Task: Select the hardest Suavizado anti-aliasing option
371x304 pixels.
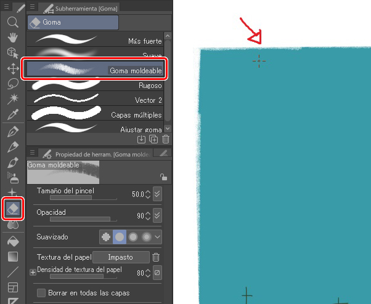Action: [x=106, y=237]
